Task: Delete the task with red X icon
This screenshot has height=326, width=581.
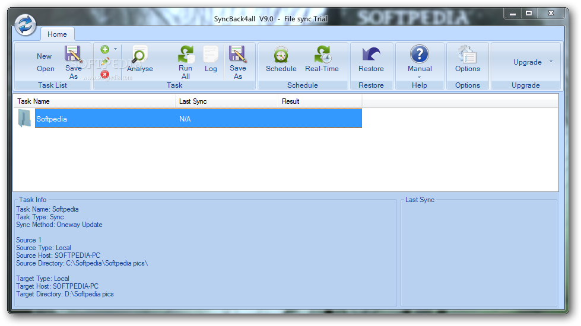Action: click(x=105, y=74)
